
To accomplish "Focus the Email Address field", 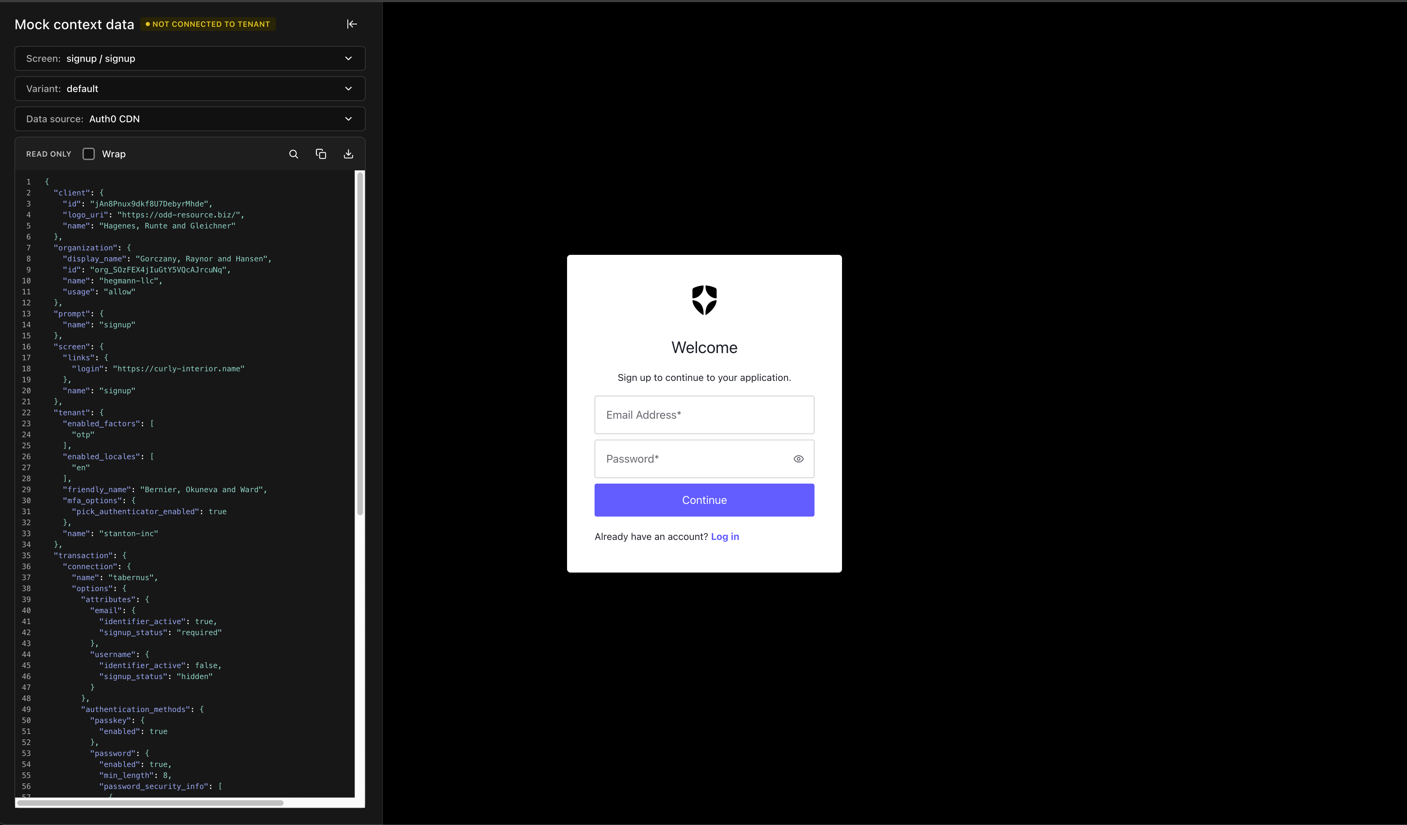I will click(703, 415).
